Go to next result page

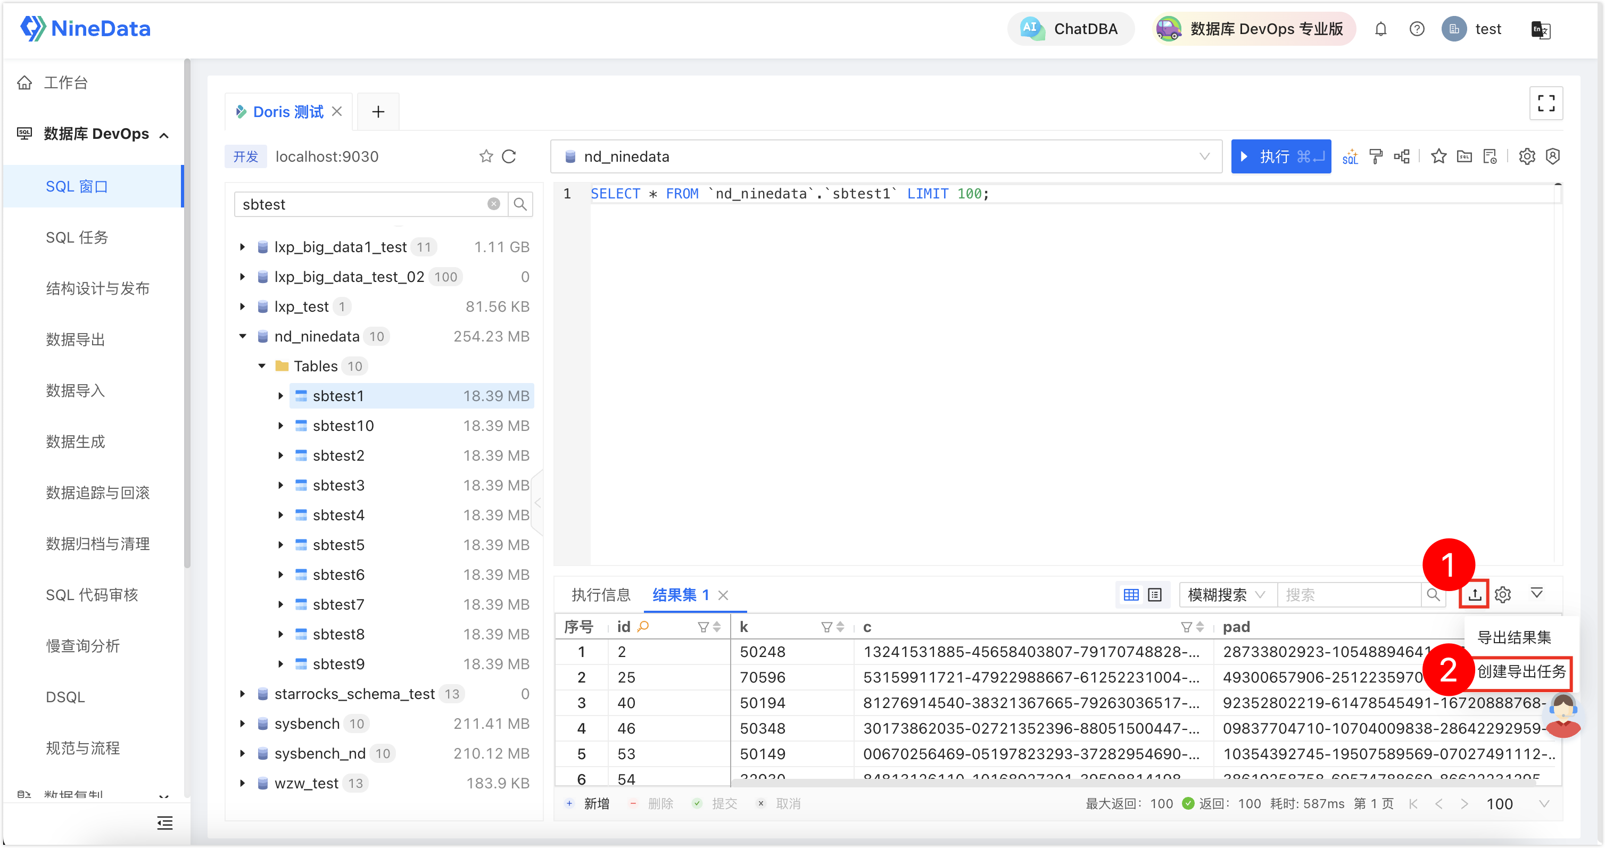coord(1464,804)
